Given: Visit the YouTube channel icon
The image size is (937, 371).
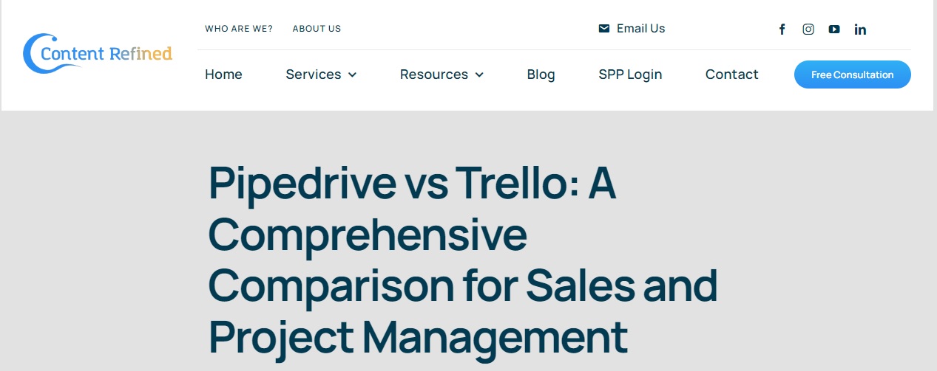Looking at the screenshot, I should click(x=834, y=30).
